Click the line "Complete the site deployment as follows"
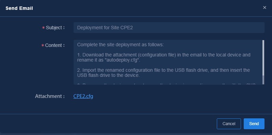 coord(120,45)
